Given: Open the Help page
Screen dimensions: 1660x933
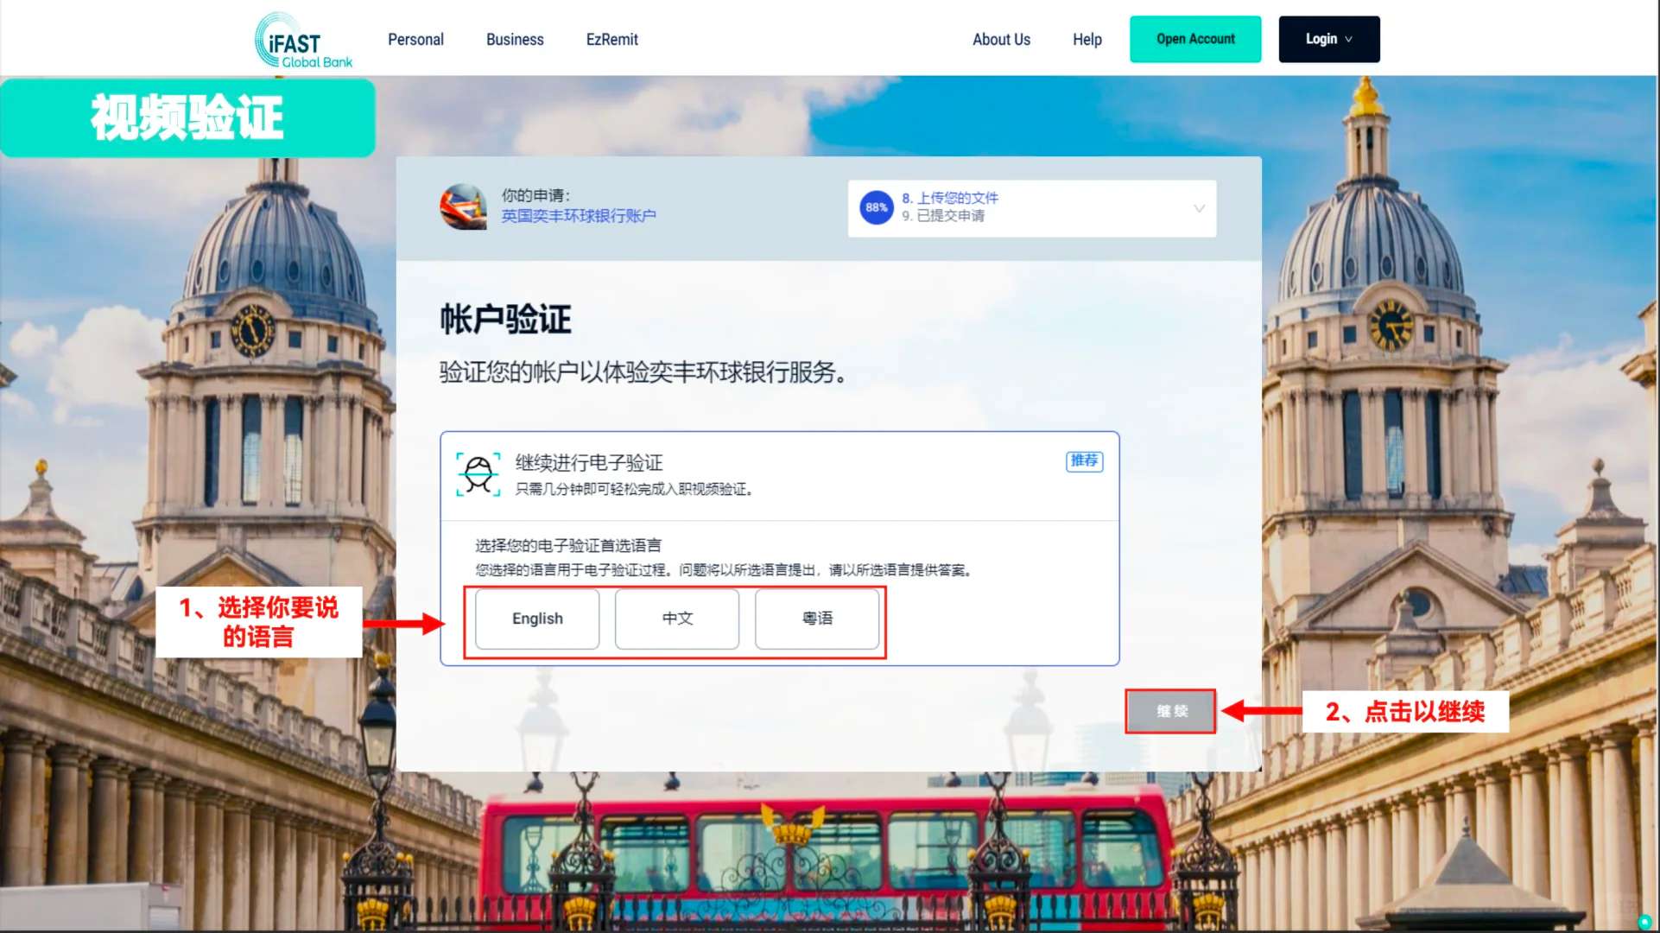Looking at the screenshot, I should click(x=1087, y=40).
